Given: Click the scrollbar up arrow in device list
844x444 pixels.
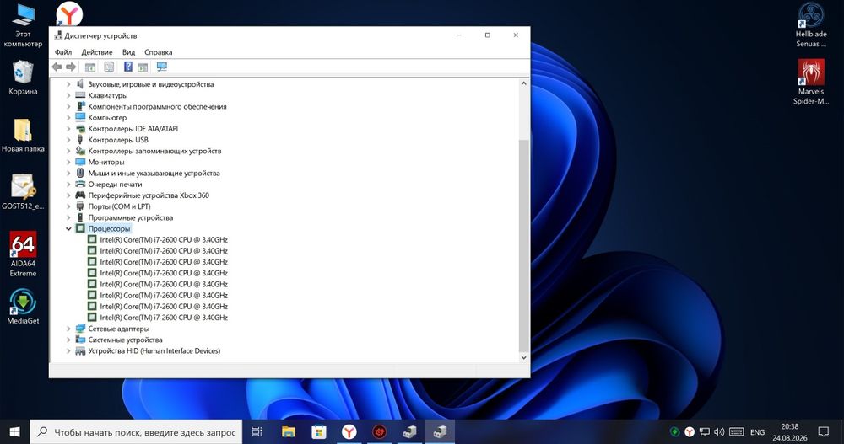Looking at the screenshot, I should point(524,84).
